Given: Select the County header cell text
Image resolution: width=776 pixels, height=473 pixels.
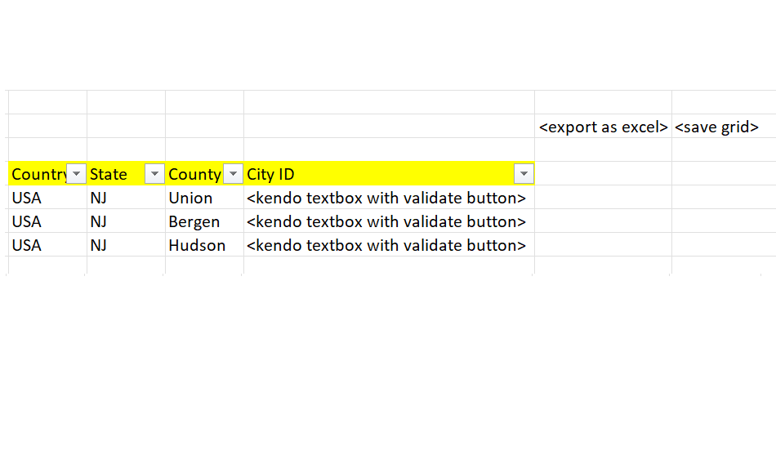Looking at the screenshot, I should point(194,174).
